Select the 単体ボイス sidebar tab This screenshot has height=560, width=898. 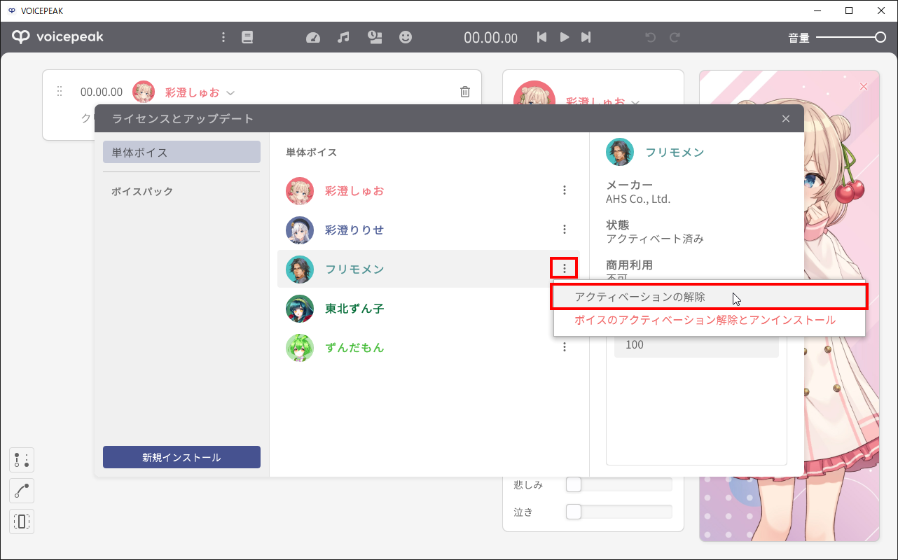[181, 152]
